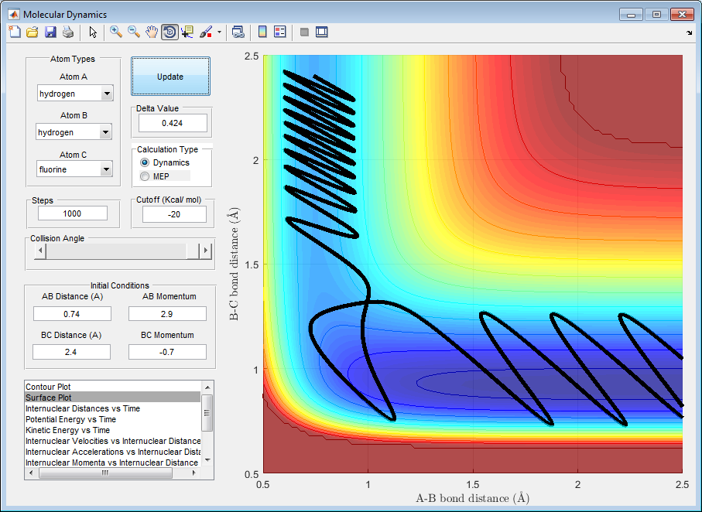The image size is (702, 512).
Task: Select the Dynamics calculation type
Action: pos(145,163)
